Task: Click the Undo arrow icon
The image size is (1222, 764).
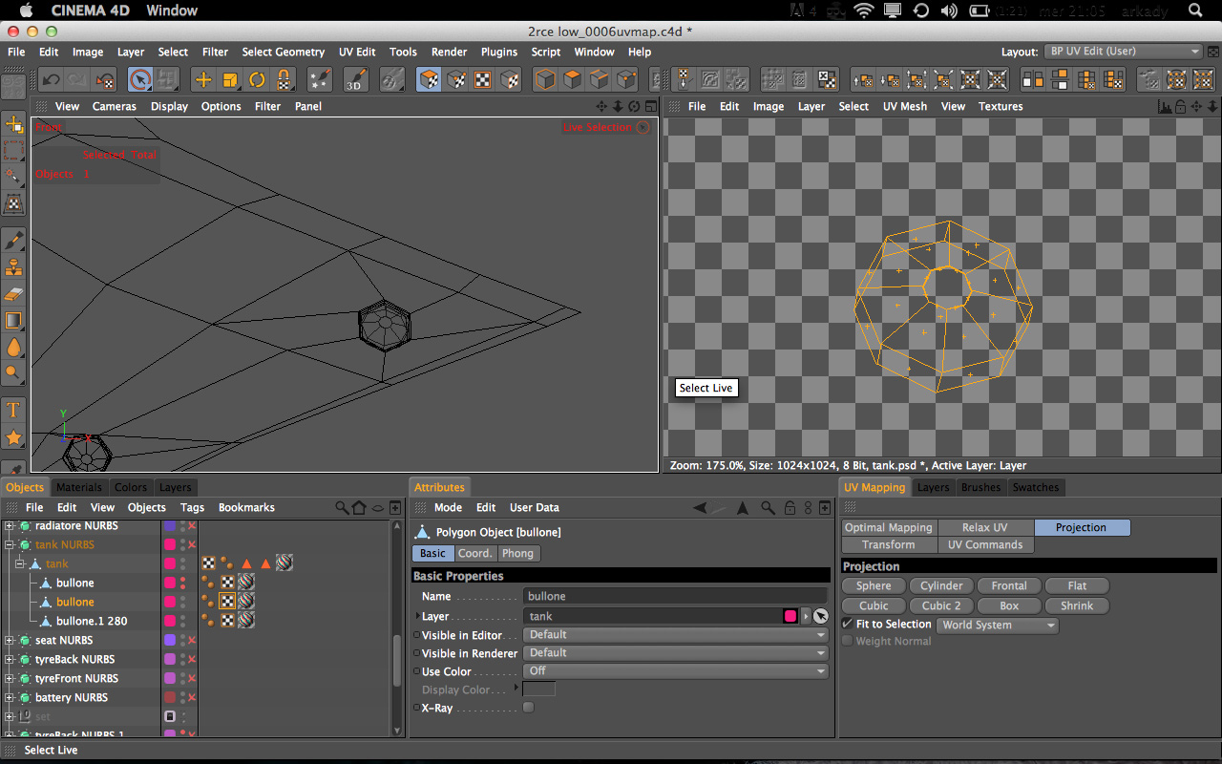Action: 52,80
